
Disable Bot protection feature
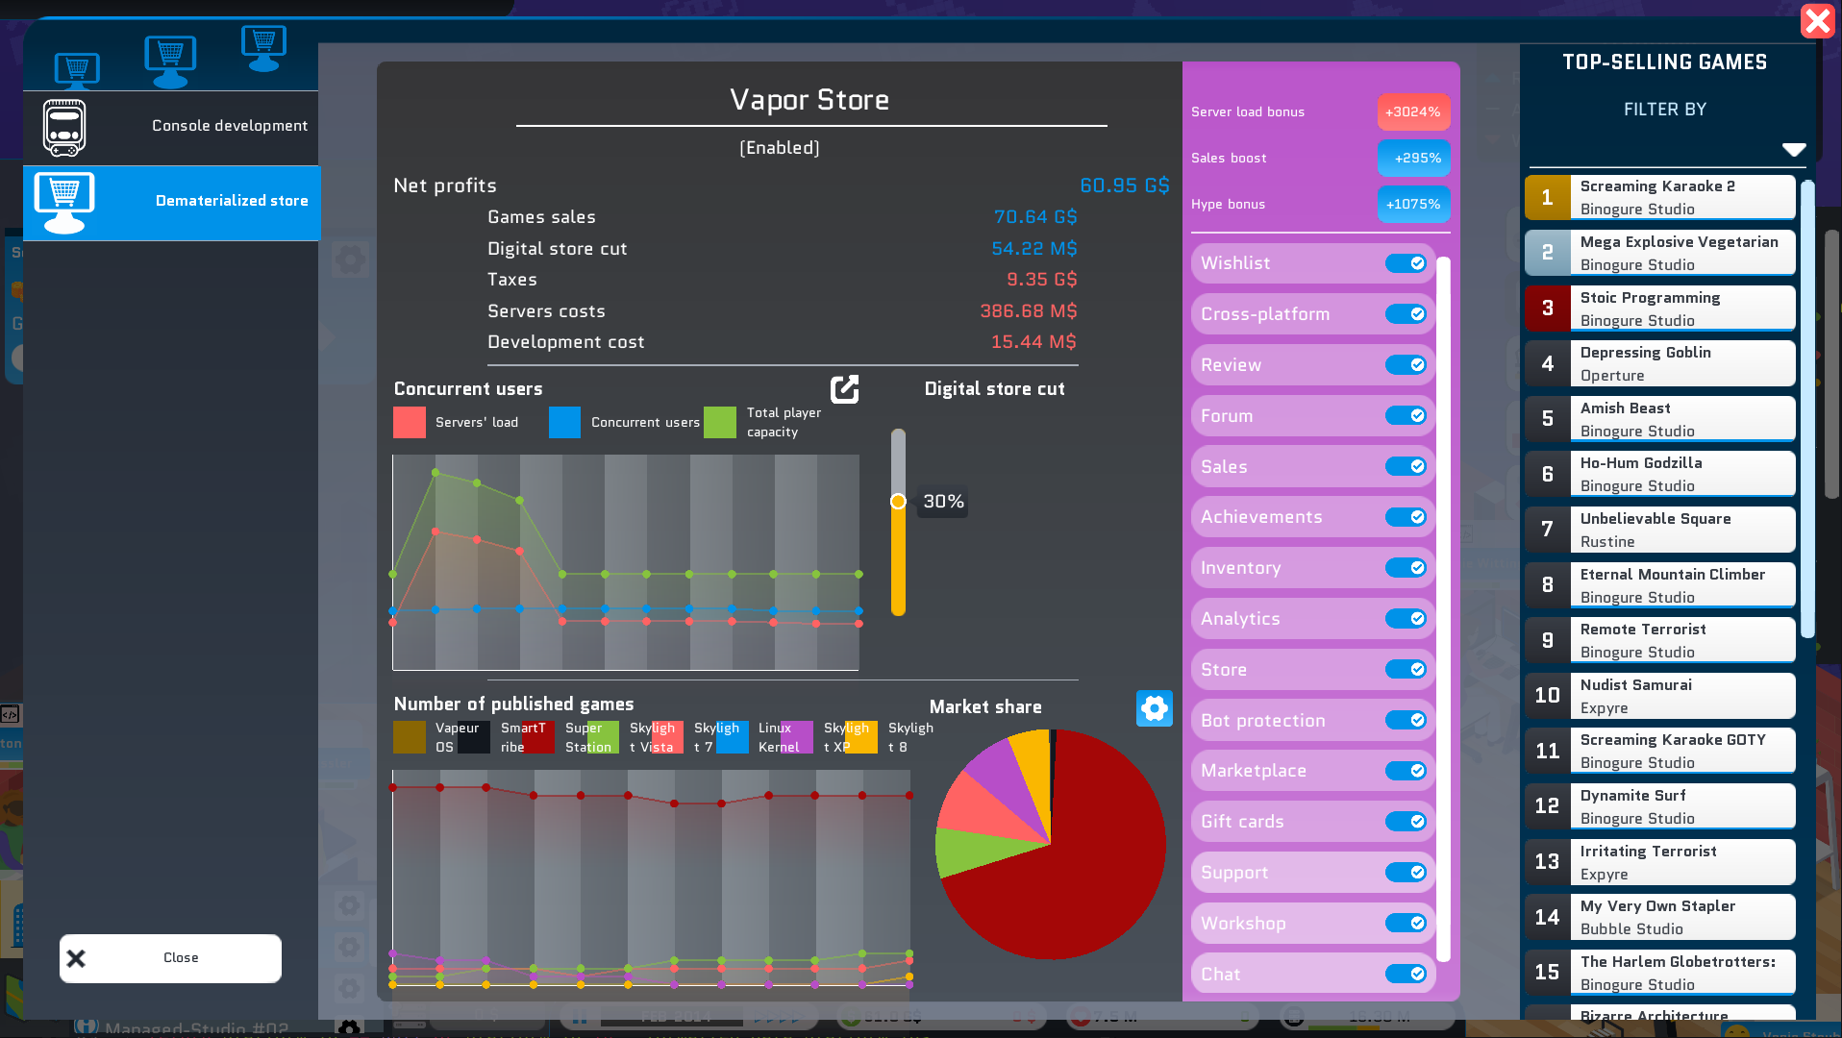tap(1406, 720)
